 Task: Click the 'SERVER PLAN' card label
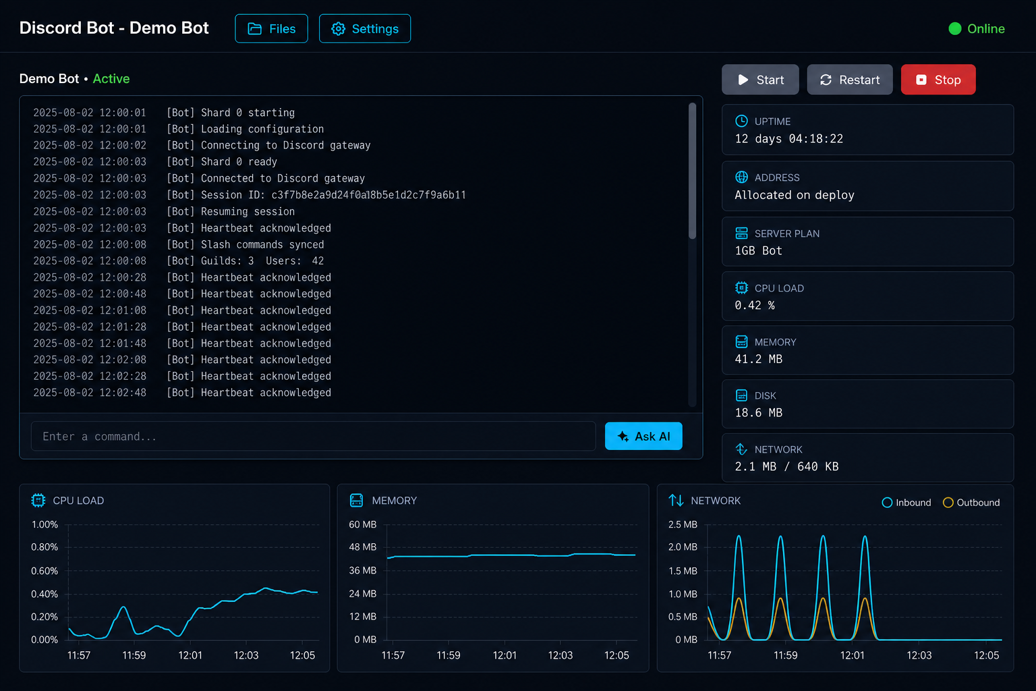(x=787, y=233)
